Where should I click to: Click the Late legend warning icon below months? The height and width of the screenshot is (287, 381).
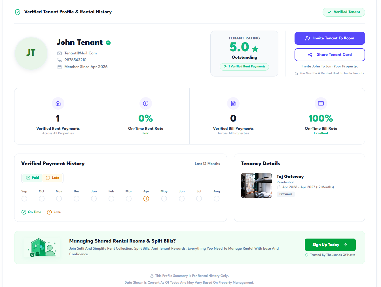coord(49,212)
